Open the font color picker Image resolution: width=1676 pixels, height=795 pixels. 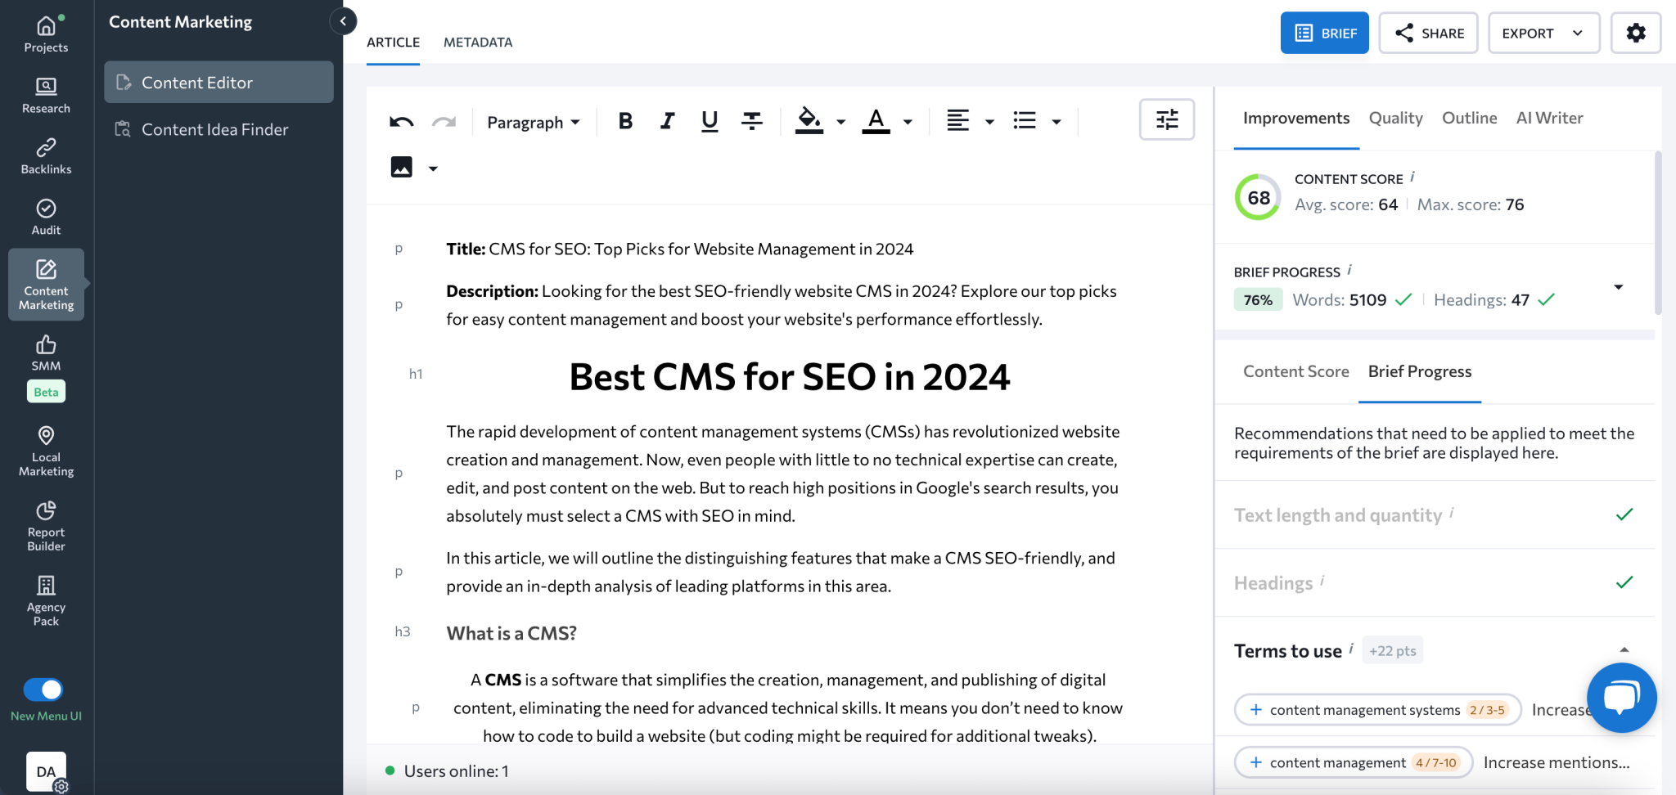coord(876,120)
